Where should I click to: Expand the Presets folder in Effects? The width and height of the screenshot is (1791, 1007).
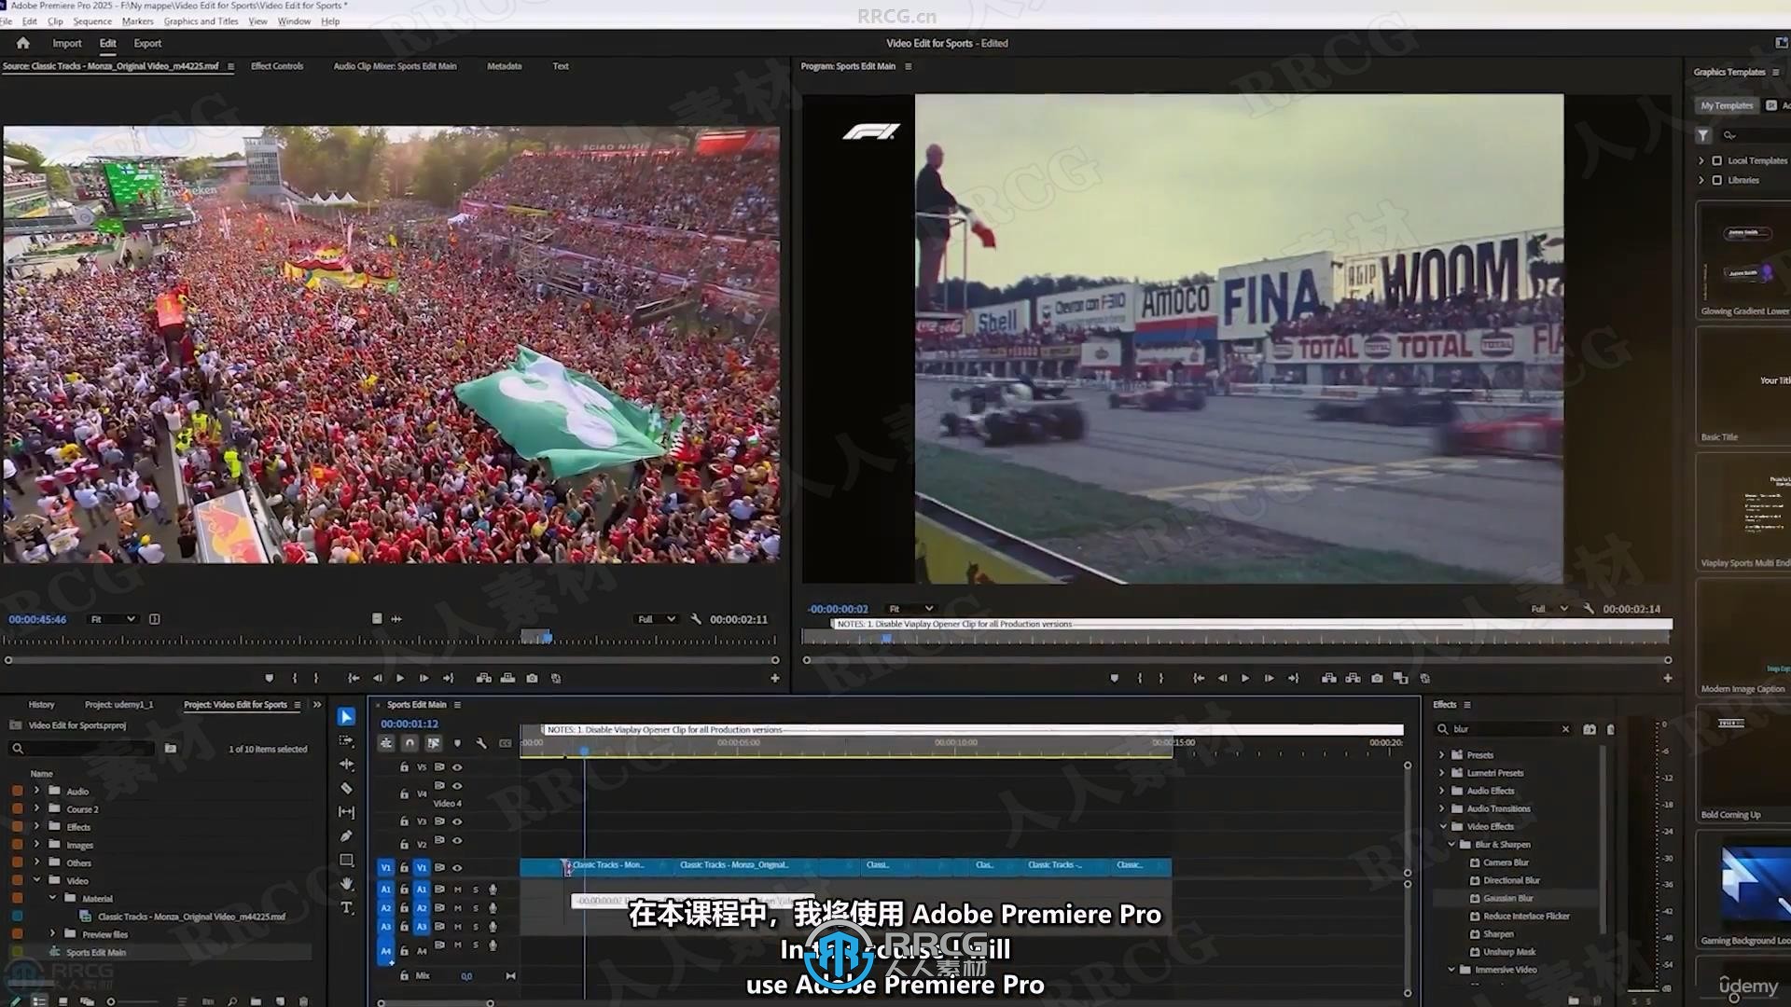(1442, 754)
